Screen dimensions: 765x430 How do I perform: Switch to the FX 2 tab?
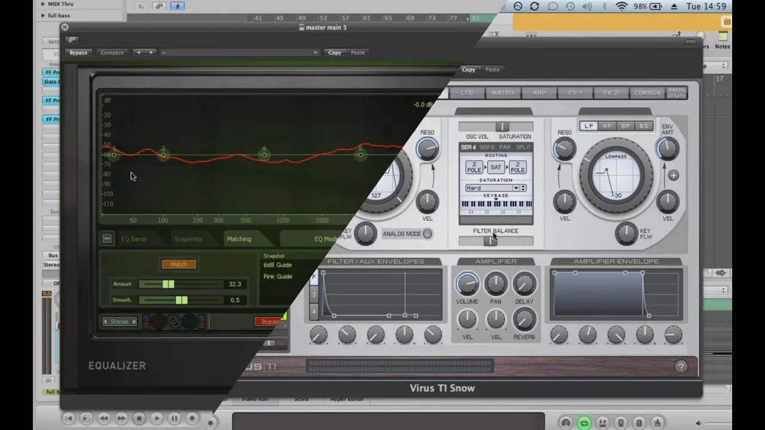(x=611, y=93)
